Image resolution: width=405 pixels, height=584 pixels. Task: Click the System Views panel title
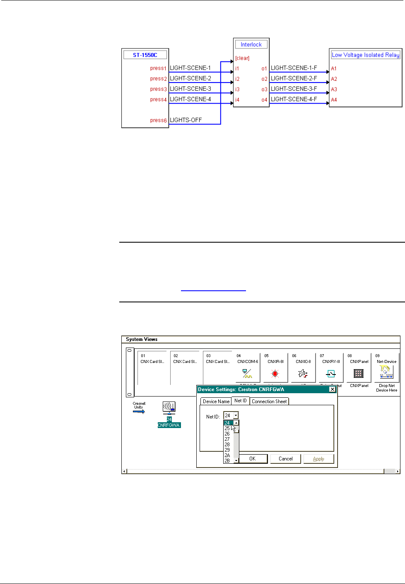(x=142, y=339)
